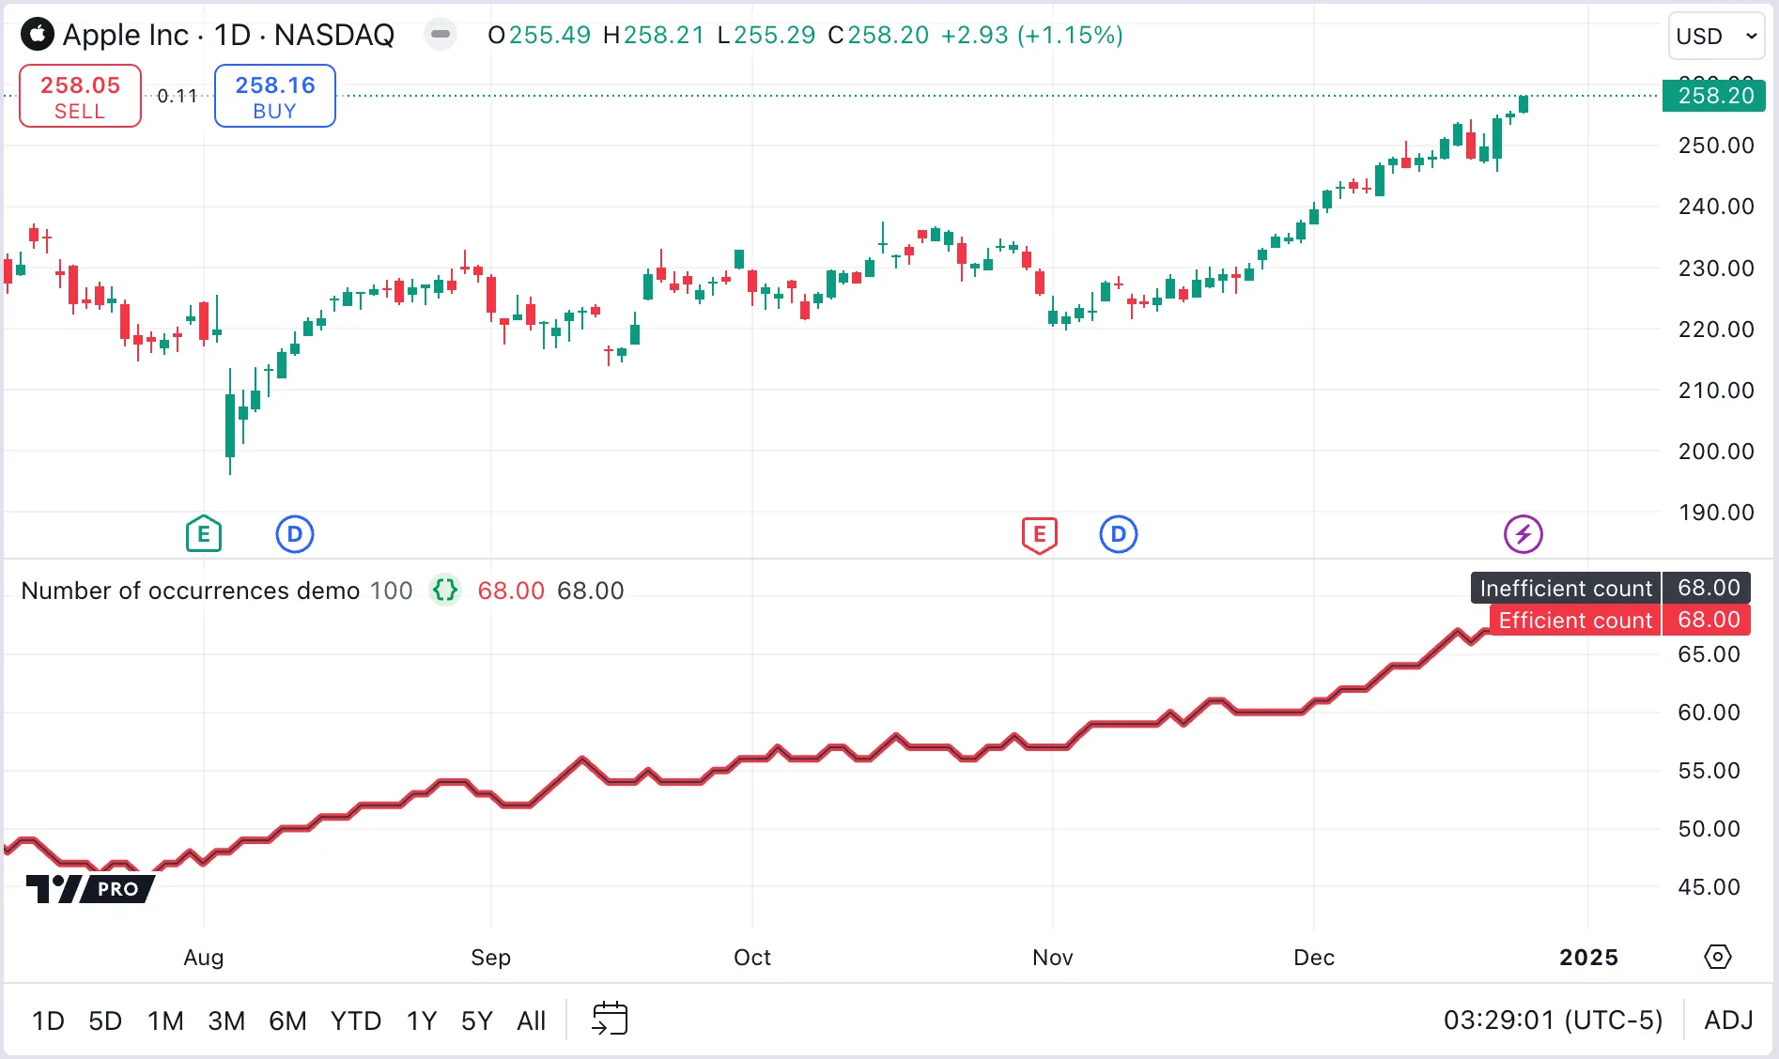The image size is (1779, 1059).
Task: Click the Efficient count red label
Action: pos(1574,621)
